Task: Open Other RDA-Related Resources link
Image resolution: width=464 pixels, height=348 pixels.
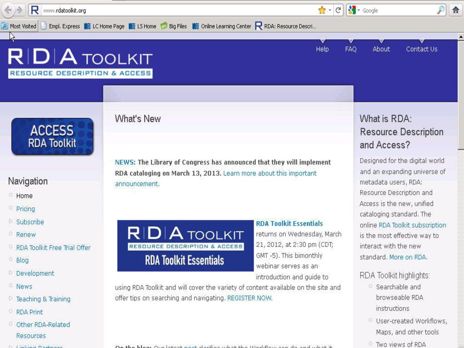Action: [x=43, y=330]
